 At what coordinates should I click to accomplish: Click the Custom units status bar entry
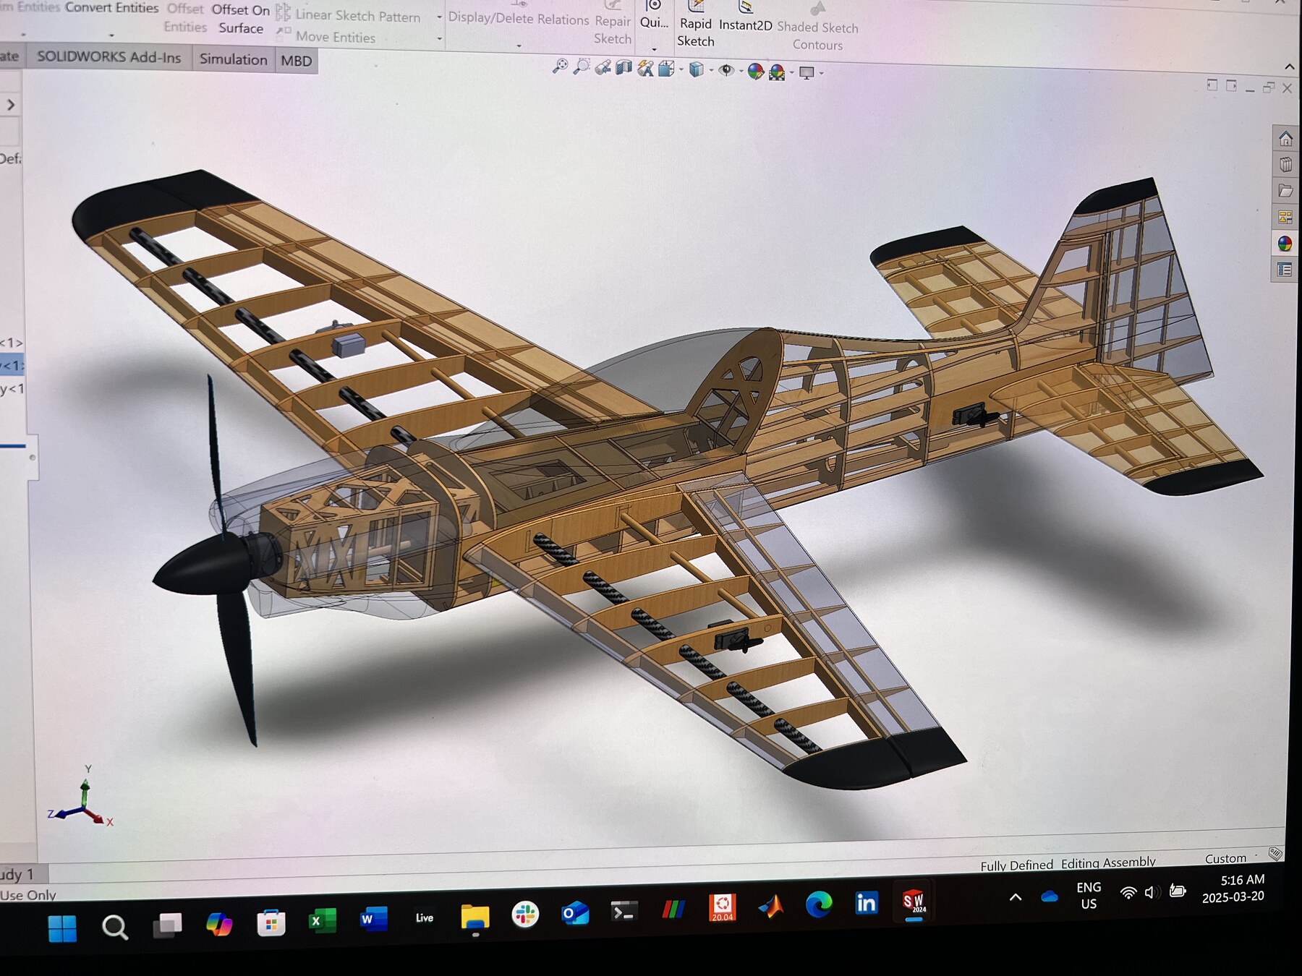pyautogui.click(x=1225, y=858)
